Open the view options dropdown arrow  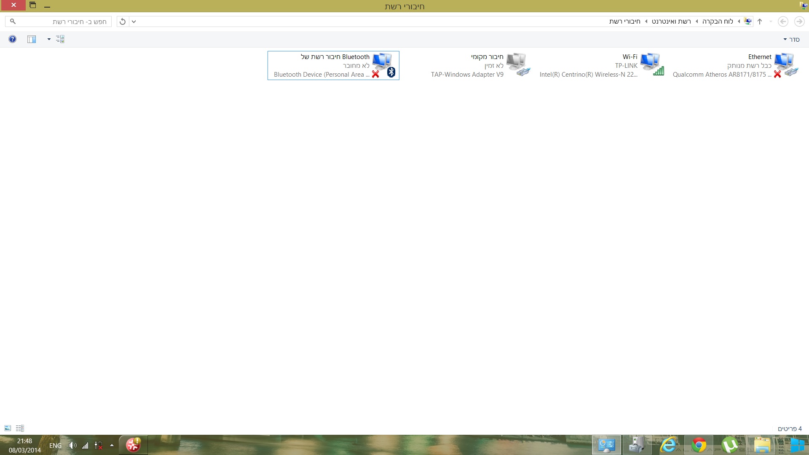[x=49, y=39]
